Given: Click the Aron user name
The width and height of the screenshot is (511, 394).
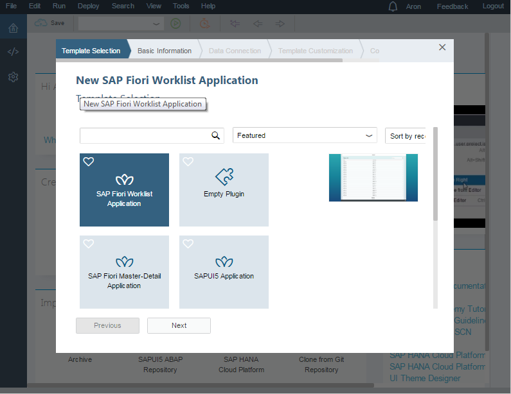Looking at the screenshot, I should coord(413,6).
